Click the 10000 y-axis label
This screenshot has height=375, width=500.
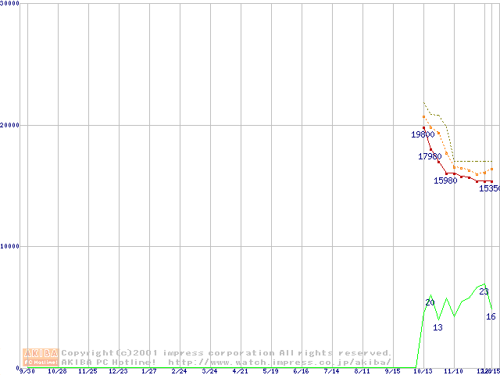(x=9, y=246)
